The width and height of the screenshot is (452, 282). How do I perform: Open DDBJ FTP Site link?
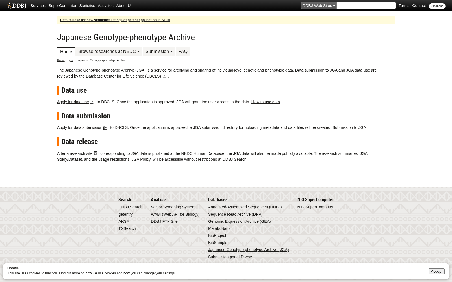164,221
